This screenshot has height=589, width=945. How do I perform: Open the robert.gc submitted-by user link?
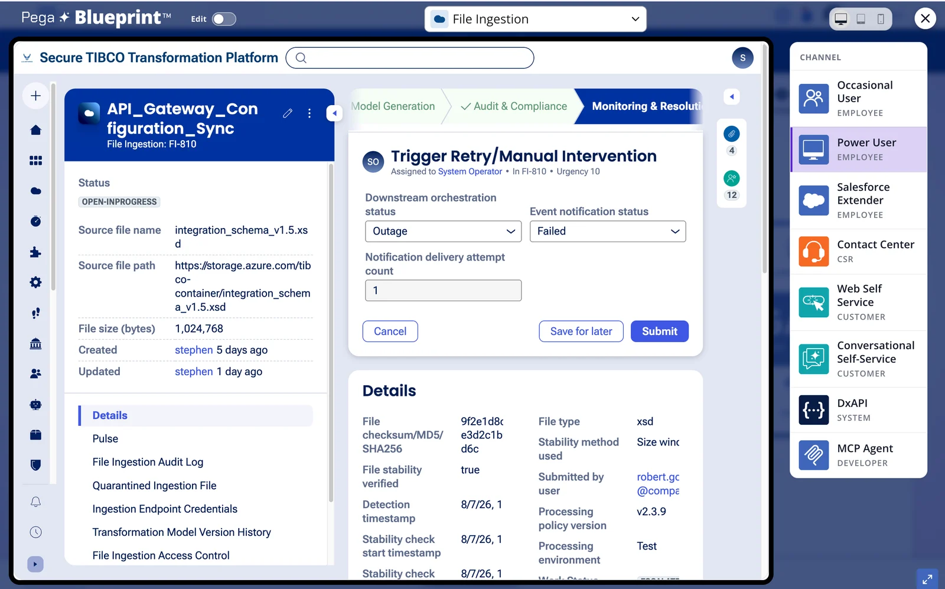[658, 484]
